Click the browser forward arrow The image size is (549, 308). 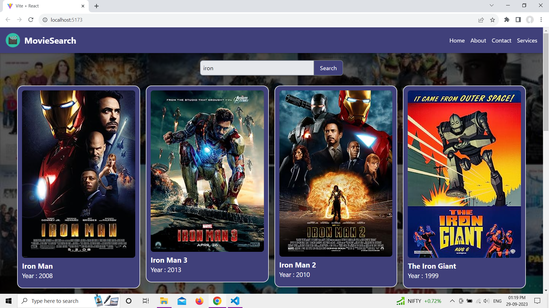[x=19, y=20]
